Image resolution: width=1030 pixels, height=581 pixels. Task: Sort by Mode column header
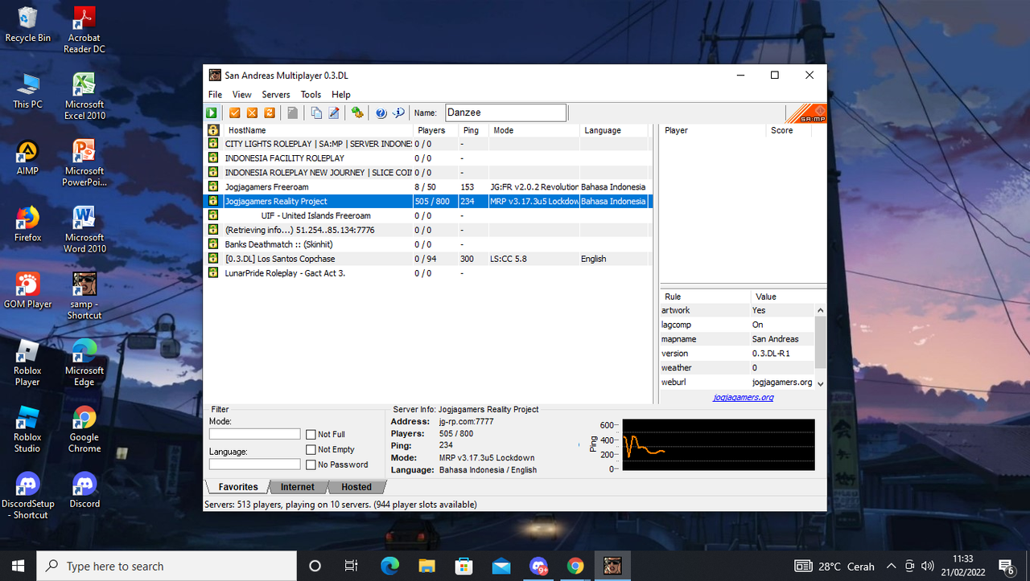534,130
